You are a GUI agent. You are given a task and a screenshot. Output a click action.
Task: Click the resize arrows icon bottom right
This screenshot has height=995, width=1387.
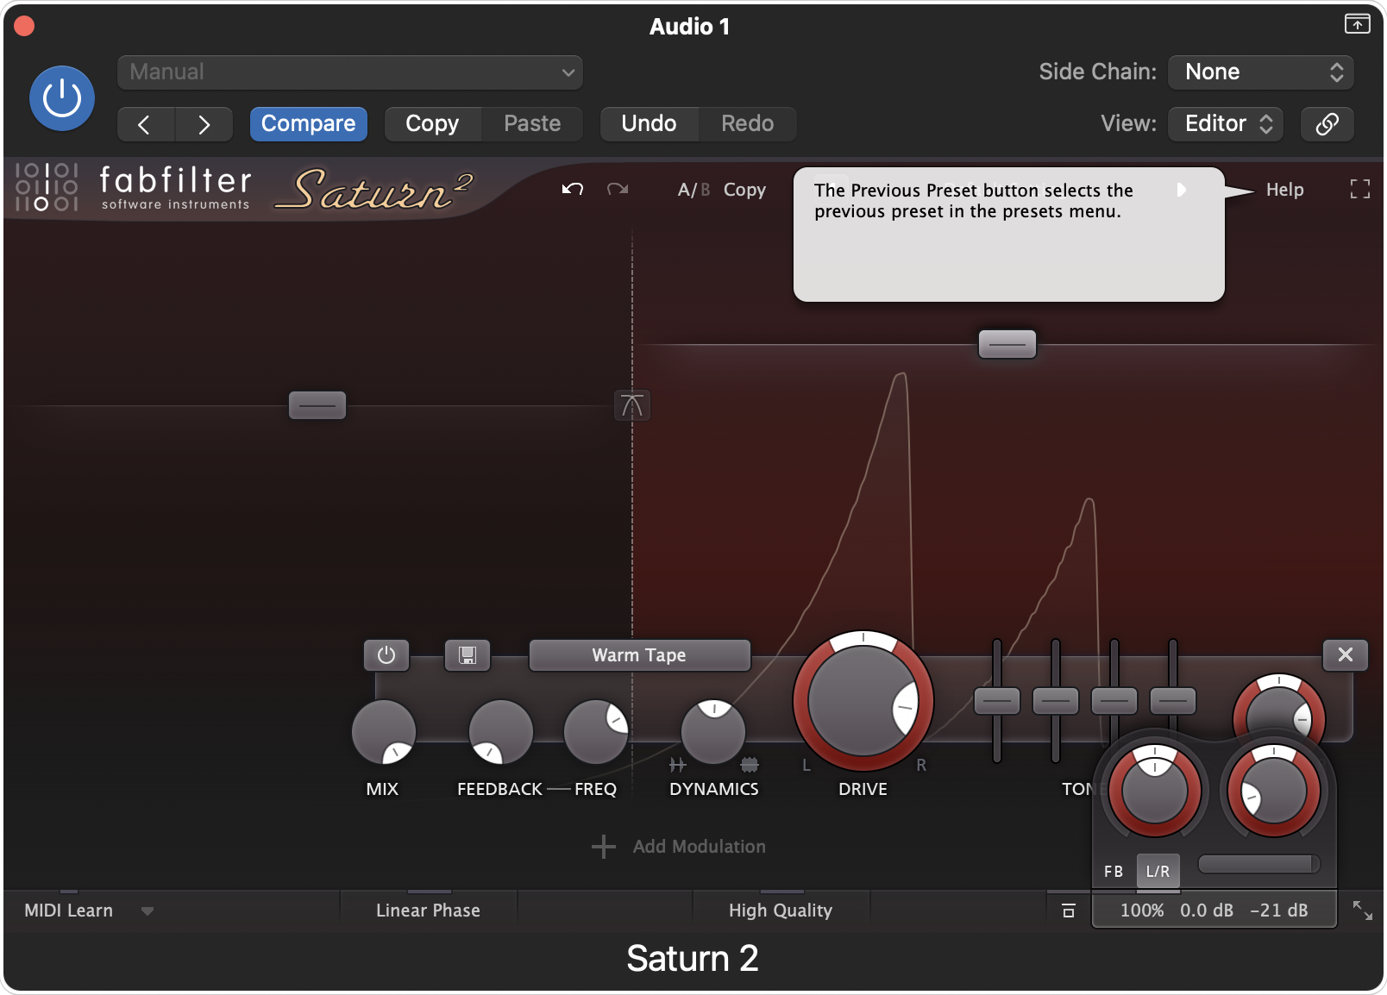click(x=1362, y=911)
